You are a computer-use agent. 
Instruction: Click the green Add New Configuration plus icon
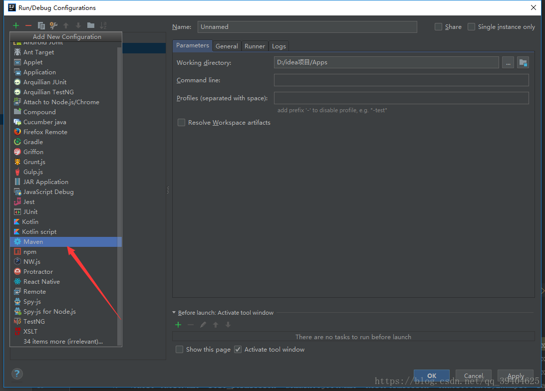(16, 25)
